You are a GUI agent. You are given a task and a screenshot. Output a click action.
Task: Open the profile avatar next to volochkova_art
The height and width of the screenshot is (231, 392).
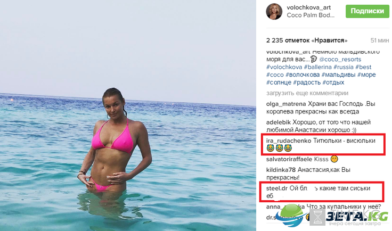[x=274, y=12]
